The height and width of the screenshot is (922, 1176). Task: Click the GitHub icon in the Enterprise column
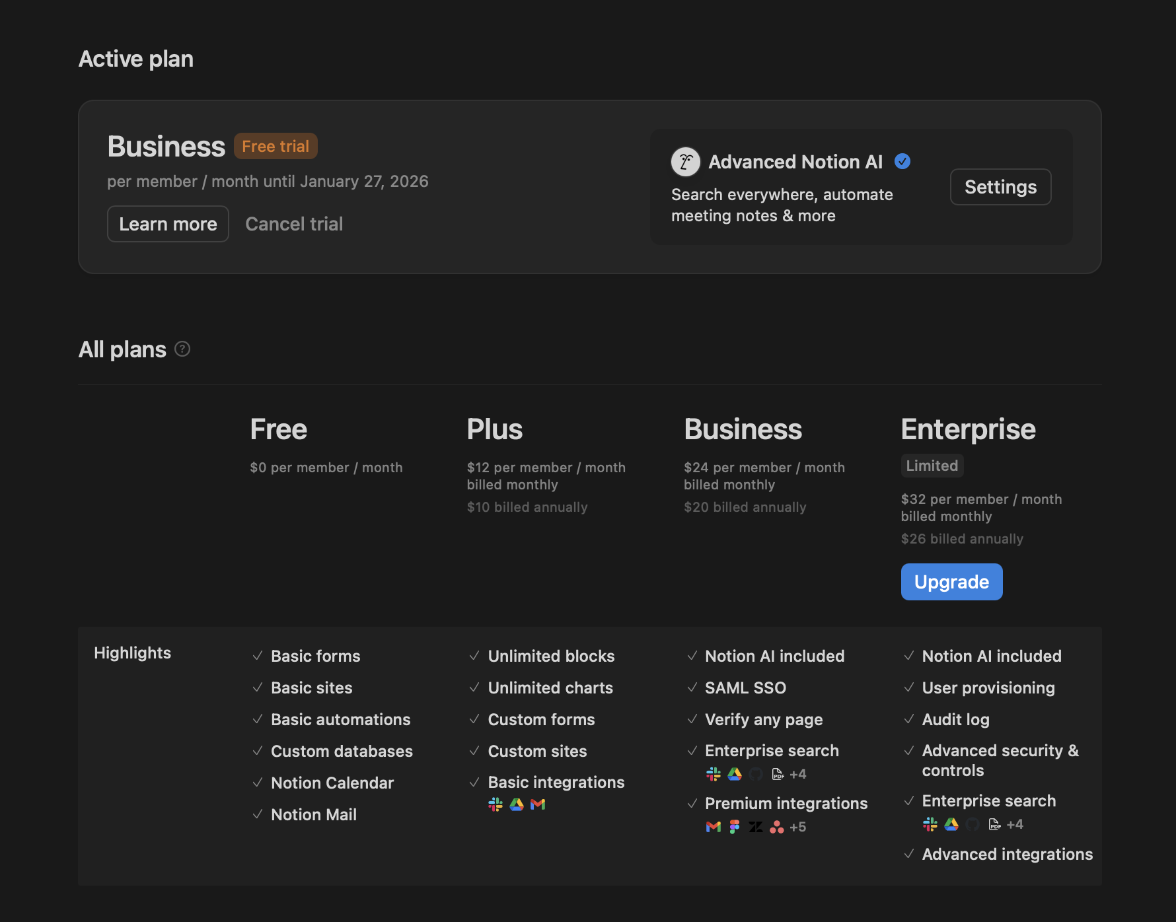coord(972,824)
